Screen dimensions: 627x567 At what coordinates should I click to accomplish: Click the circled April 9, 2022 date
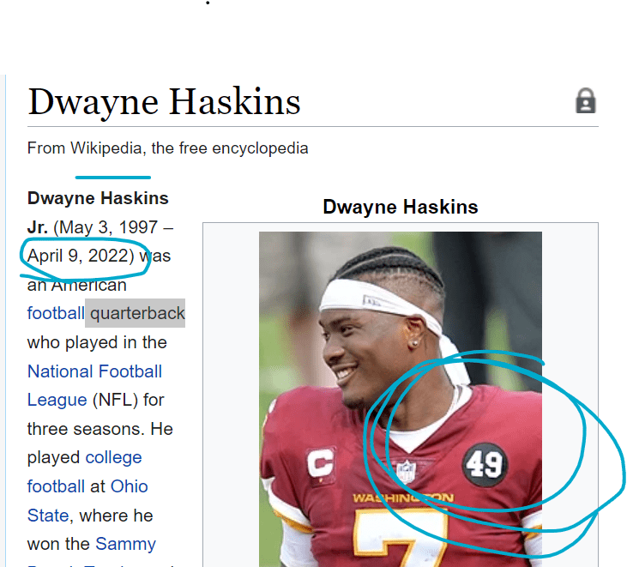(x=81, y=256)
